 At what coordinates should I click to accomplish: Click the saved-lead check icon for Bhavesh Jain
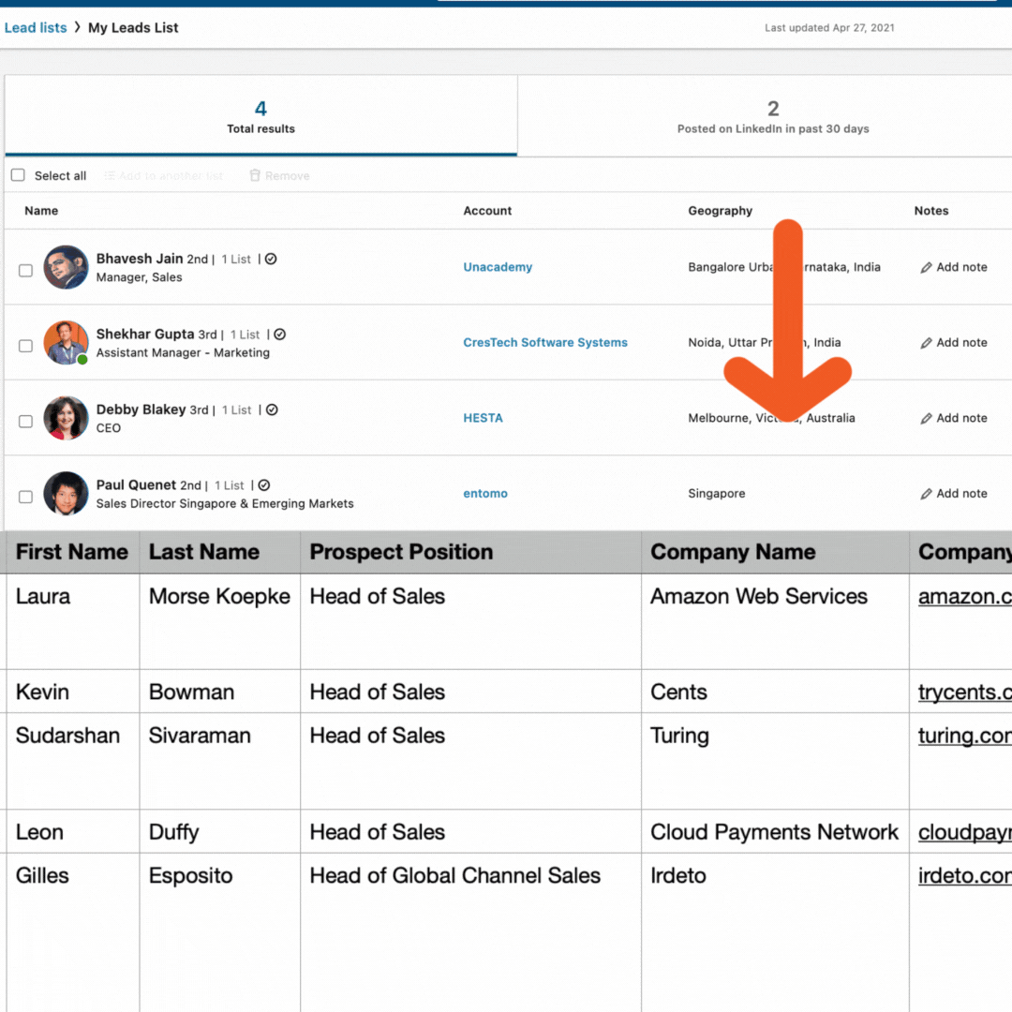click(271, 259)
